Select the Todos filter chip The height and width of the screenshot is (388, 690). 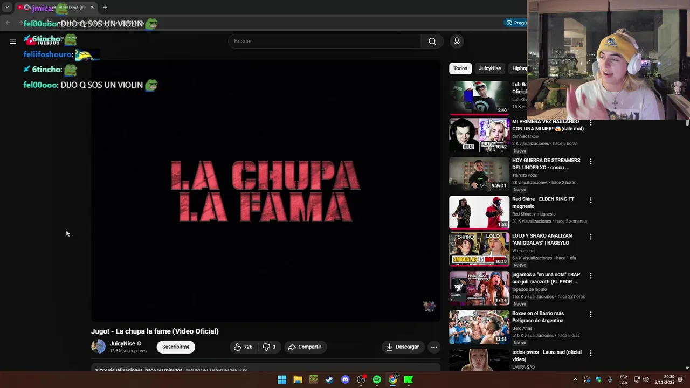tap(460, 68)
